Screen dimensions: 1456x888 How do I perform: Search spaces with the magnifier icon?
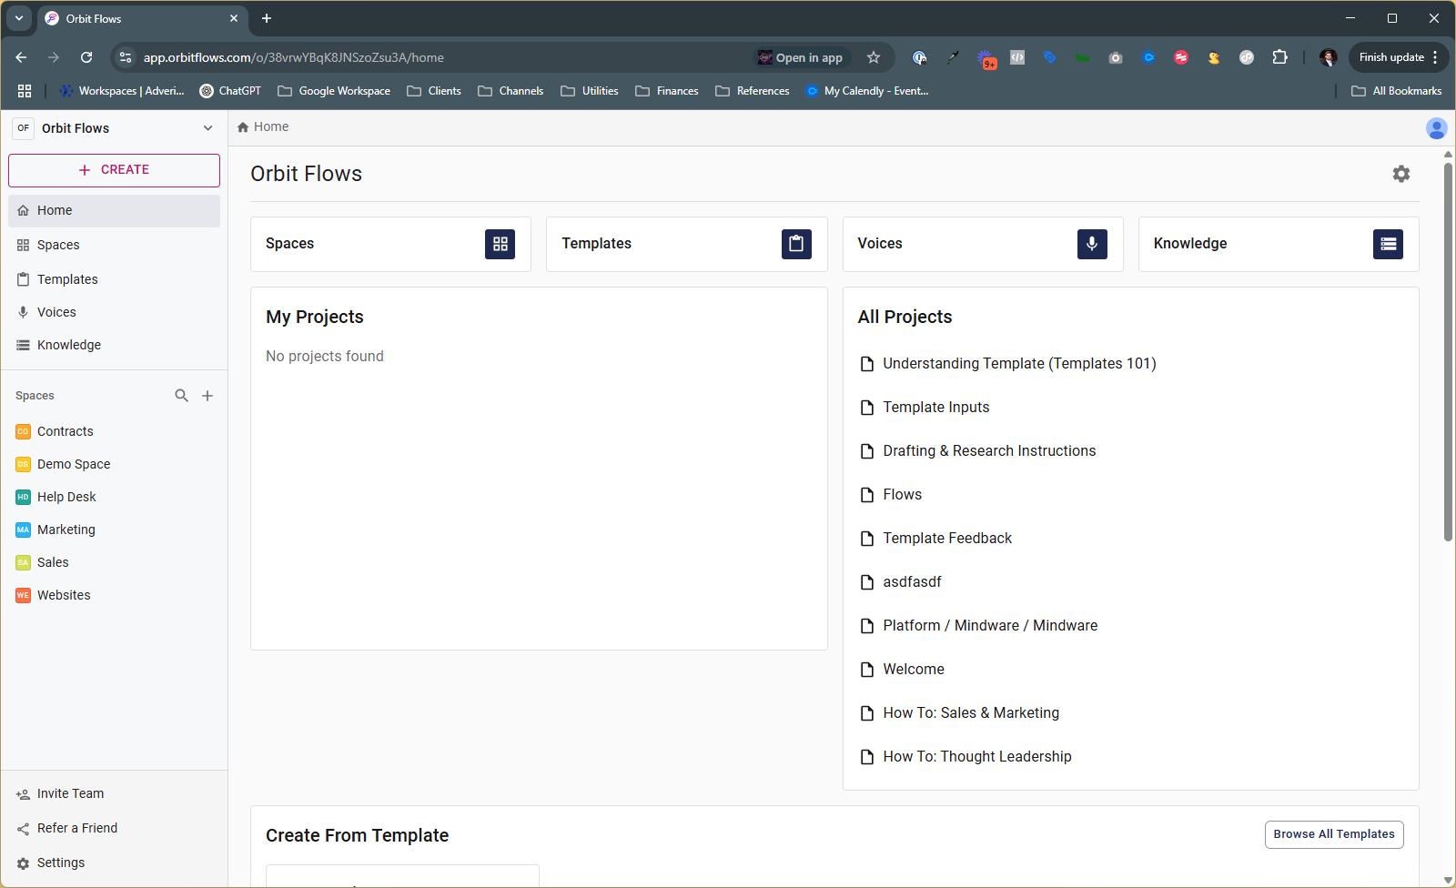tap(181, 396)
